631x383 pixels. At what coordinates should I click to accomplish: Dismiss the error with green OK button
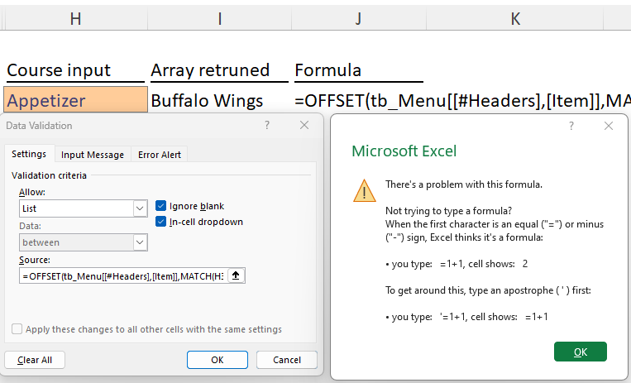[580, 352]
